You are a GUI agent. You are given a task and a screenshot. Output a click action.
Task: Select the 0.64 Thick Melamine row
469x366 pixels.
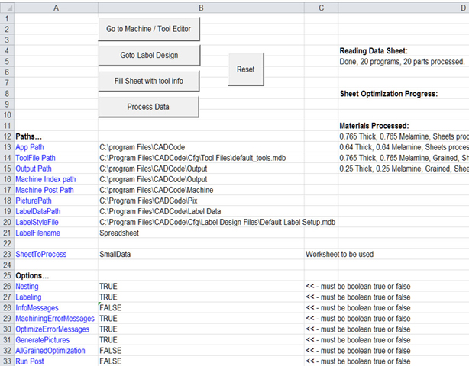404,147
